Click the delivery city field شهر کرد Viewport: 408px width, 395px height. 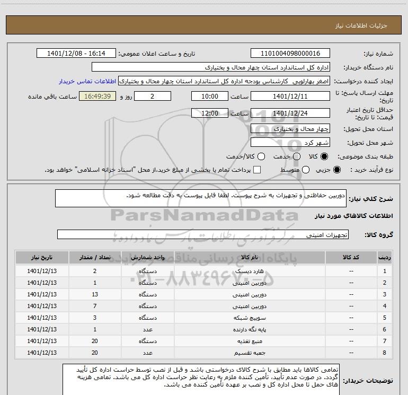pos(290,142)
